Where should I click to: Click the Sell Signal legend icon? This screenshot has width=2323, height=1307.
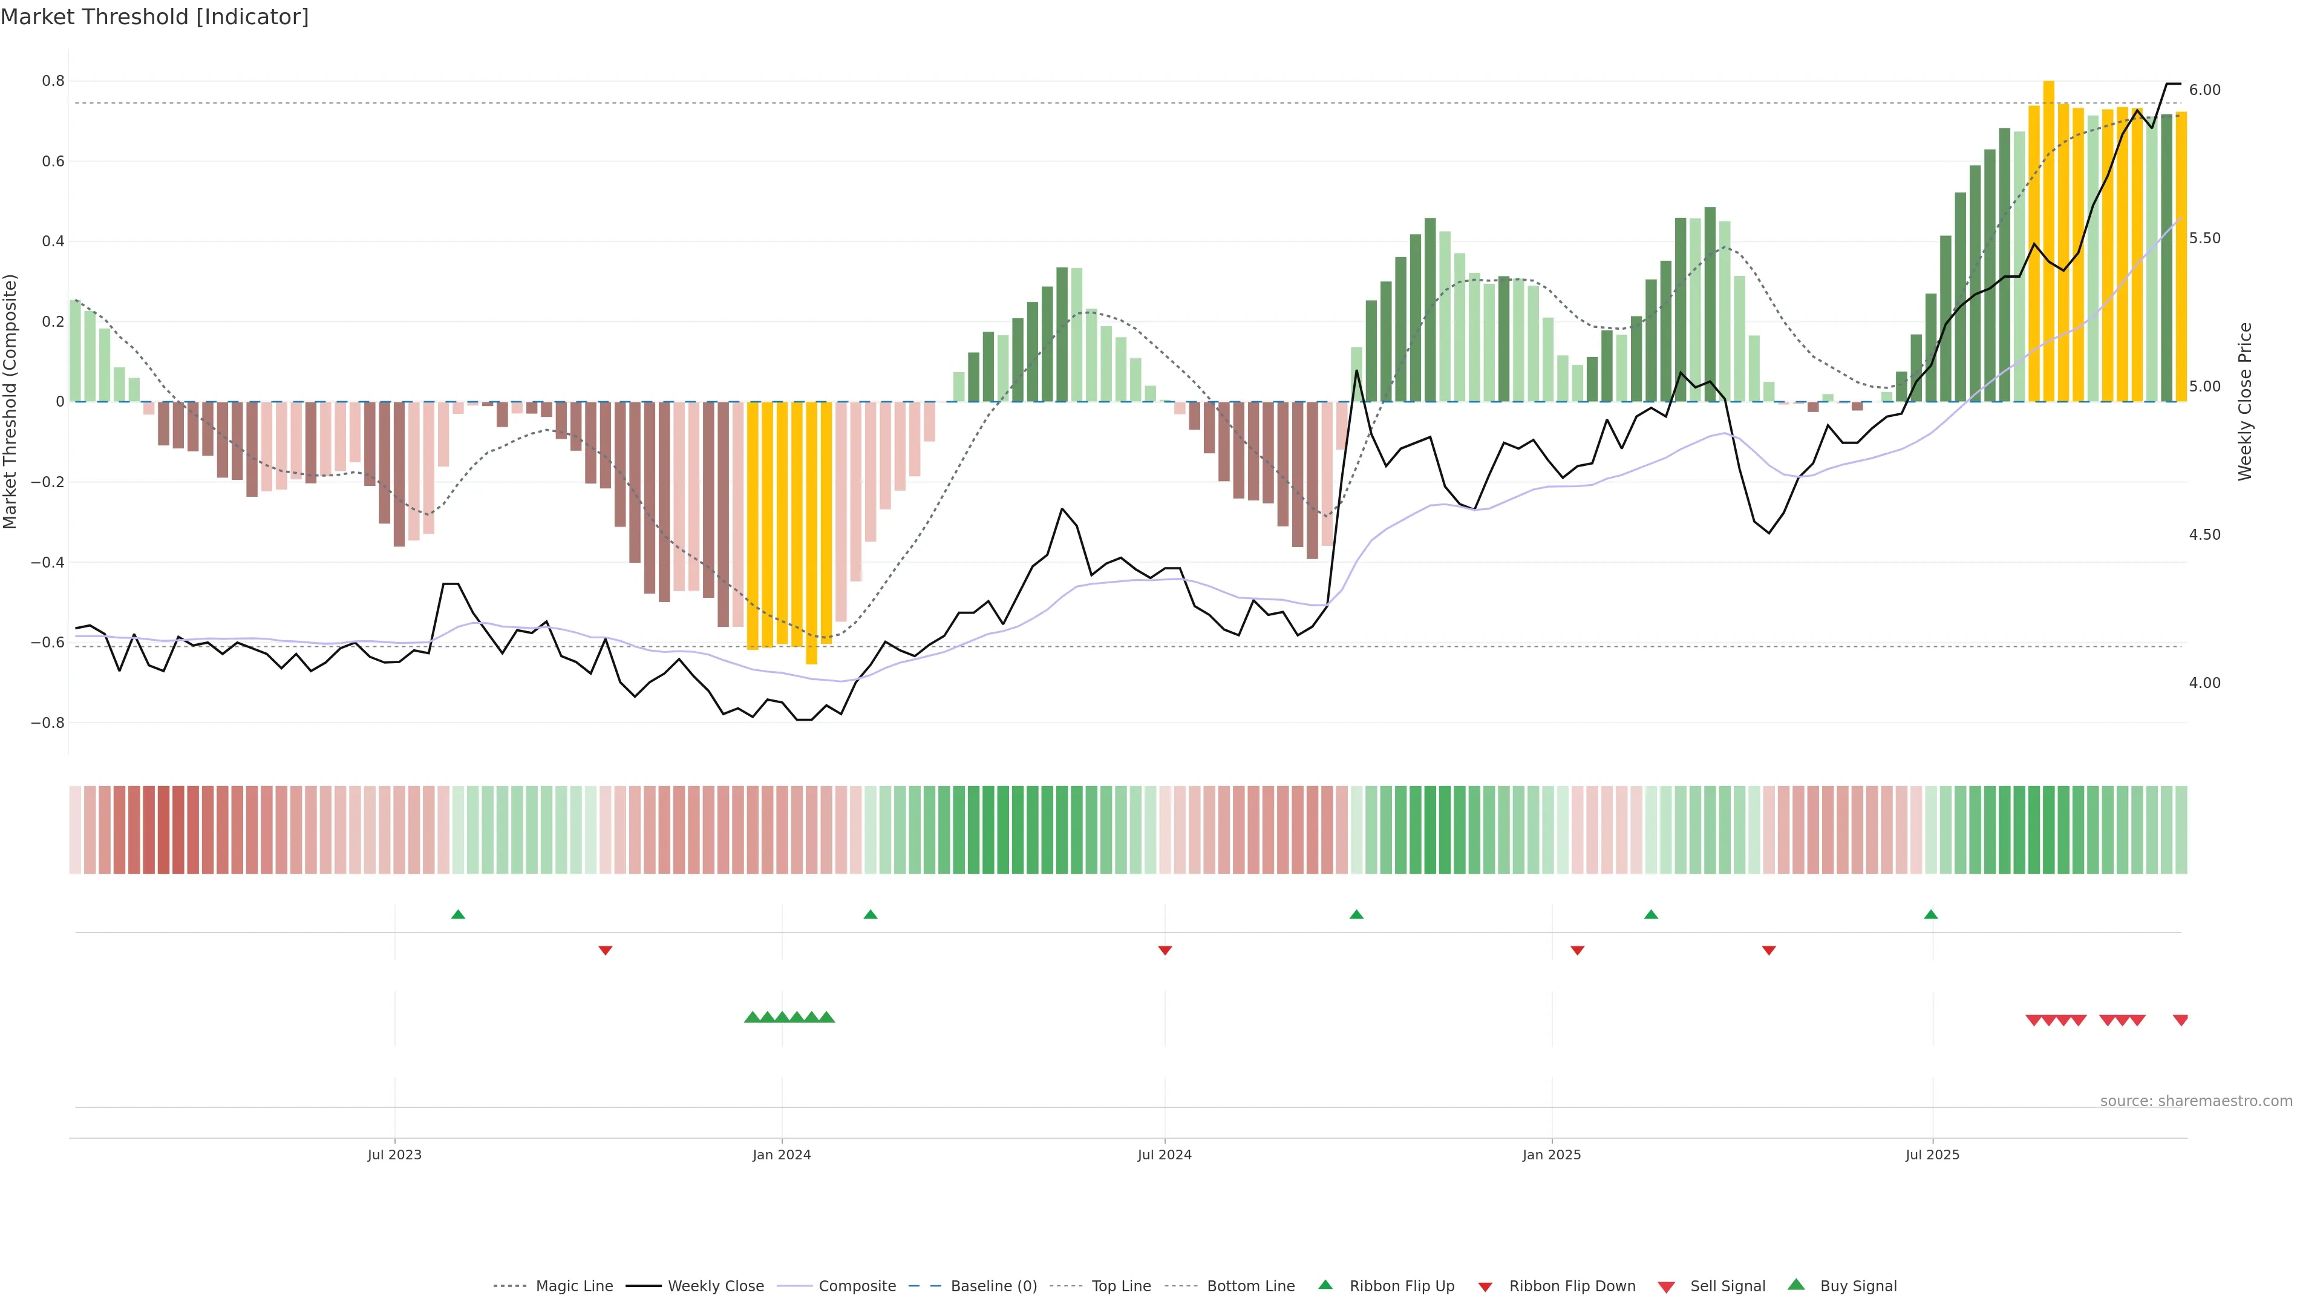(x=1667, y=1287)
